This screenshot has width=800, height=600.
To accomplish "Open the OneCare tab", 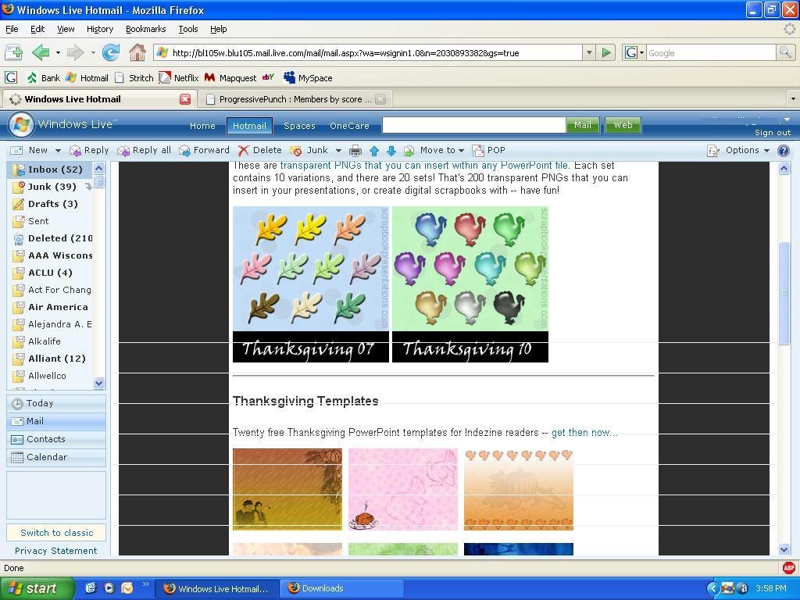I will point(349,126).
